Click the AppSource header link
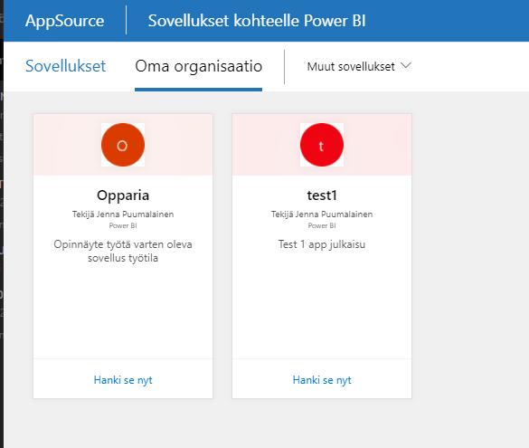 tap(64, 21)
